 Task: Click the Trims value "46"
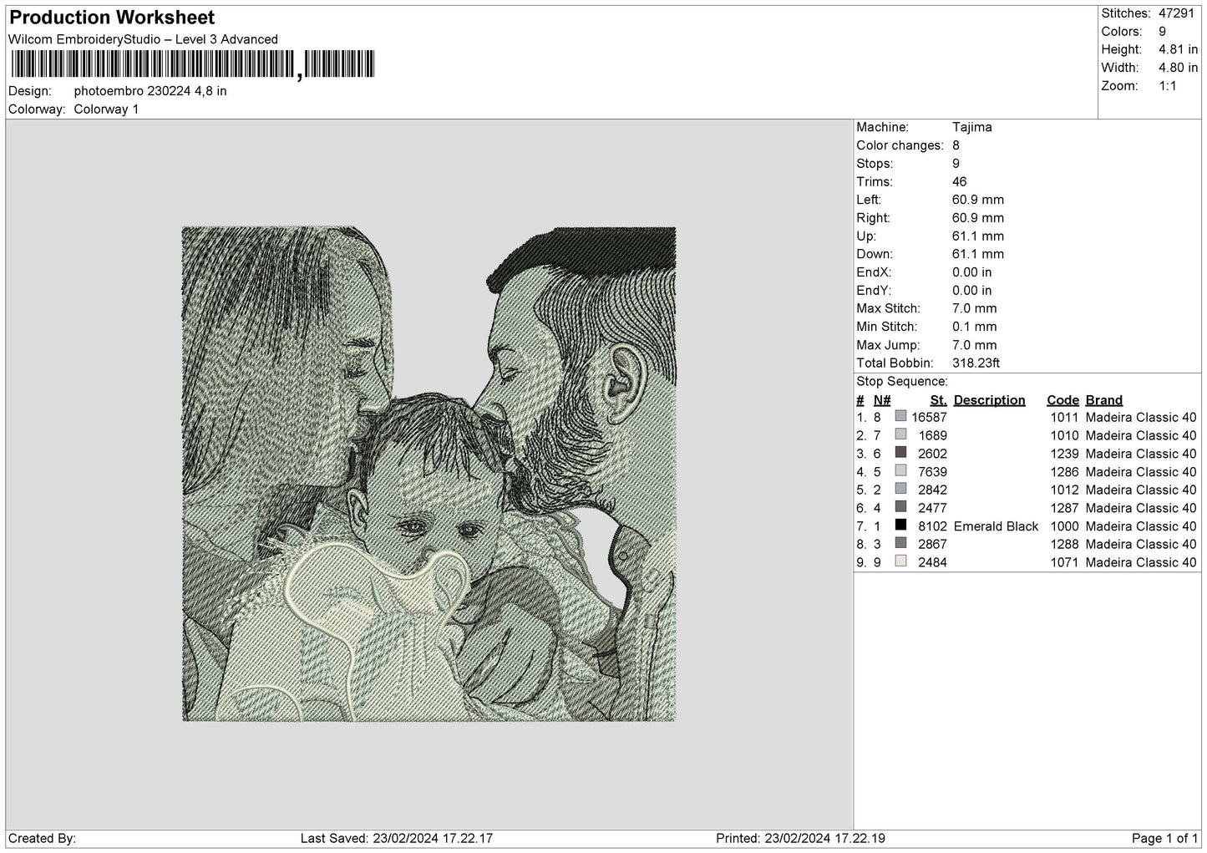point(959,182)
